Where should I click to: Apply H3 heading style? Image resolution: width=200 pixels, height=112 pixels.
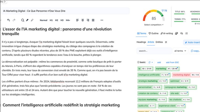click(62, 20)
